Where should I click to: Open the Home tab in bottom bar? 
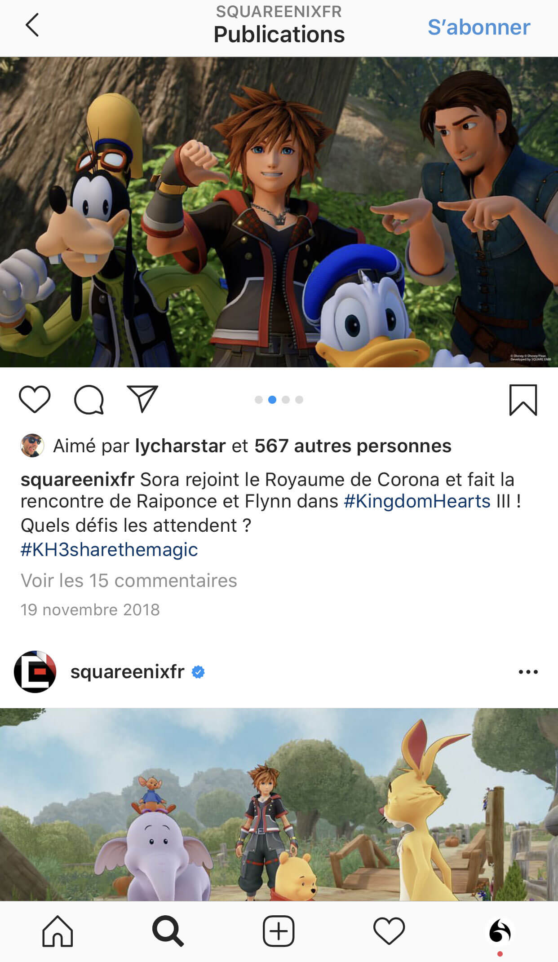tap(58, 931)
